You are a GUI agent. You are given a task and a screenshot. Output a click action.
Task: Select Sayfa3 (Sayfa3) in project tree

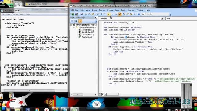click(x=86, y=35)
